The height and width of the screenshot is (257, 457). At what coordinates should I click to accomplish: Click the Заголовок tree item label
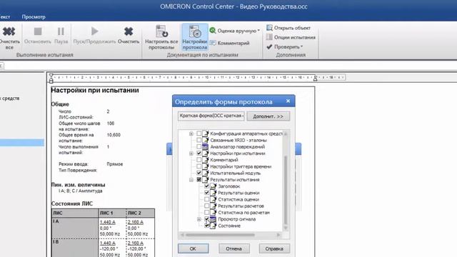click(228, 186)
